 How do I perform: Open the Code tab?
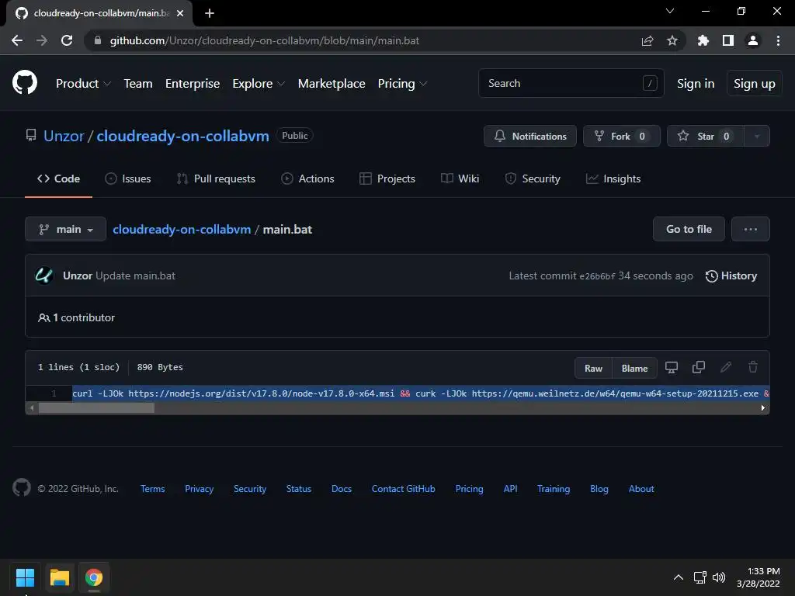(x=58, y=179)
